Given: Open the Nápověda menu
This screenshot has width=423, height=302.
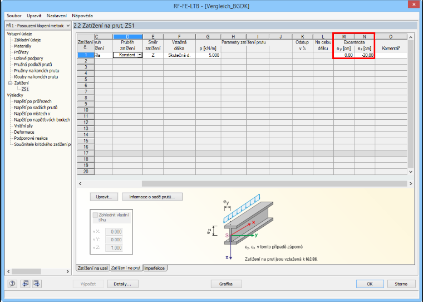Looking at the screenshot, I should tap(82, 16).
